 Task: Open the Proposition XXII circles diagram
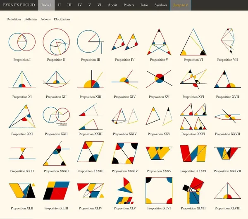(x=56, y=116)
